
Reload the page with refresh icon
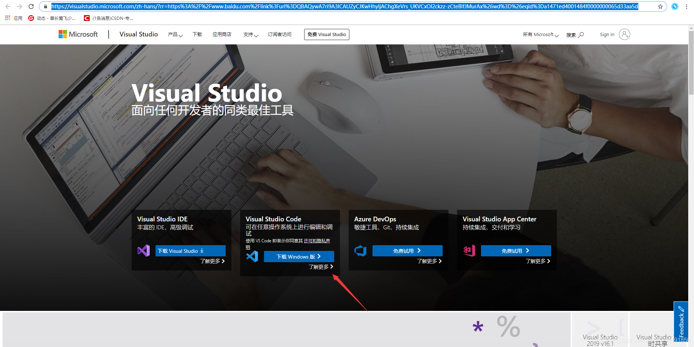point(31,6)
